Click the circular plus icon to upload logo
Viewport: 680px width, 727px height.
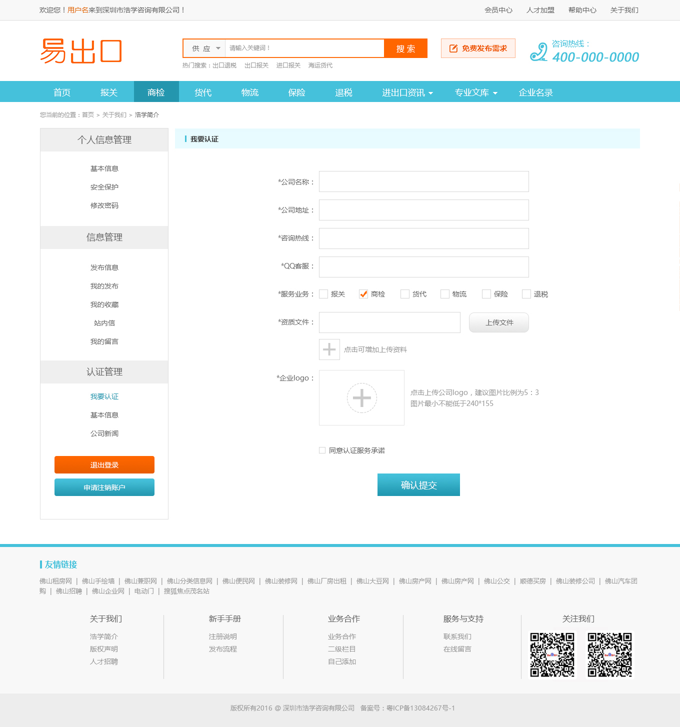pyautogui.click(x=361, y=398)
